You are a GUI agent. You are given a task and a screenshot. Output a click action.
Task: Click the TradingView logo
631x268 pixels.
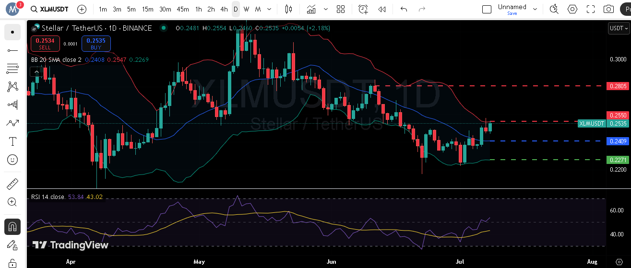coord(70,245)
